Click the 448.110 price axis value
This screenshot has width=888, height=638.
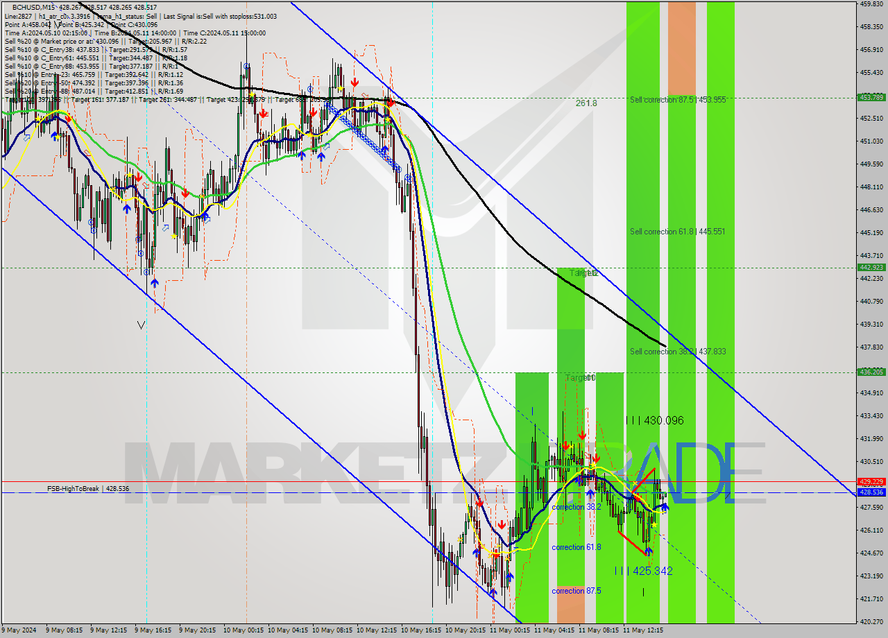[871, 187]
